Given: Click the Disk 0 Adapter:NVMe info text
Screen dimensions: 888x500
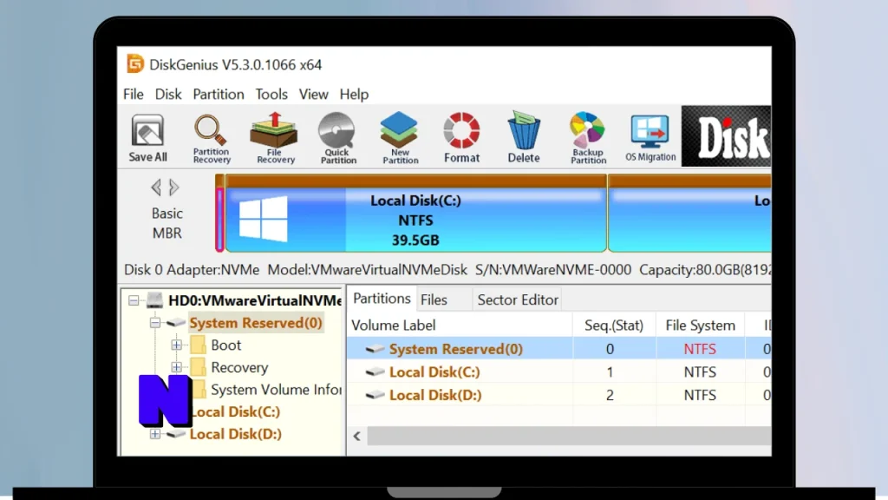Looking at the screenshot, I should [192, 270].
